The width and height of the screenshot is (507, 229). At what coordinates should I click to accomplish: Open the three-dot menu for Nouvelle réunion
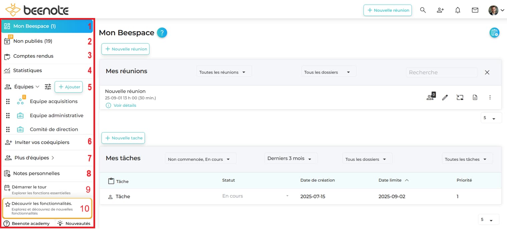(x=490, y=97)
